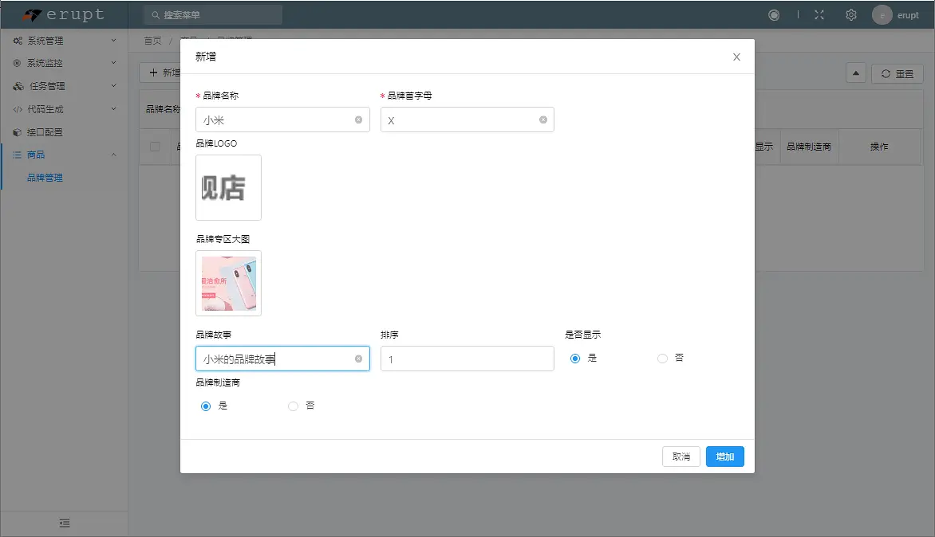Select 是 for 是否显示
Image resolution: width=935 pixels, height=537 pixels.
[x=575, y=358]
